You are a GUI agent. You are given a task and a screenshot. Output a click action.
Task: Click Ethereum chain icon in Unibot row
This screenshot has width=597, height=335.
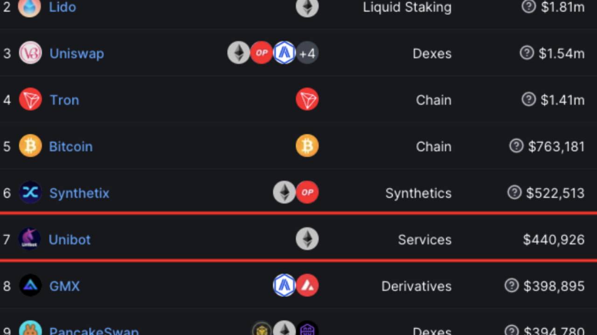pos(307,239)
